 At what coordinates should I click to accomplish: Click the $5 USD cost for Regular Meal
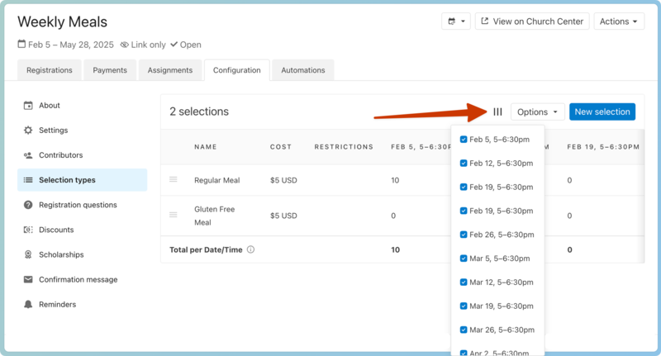283,180
